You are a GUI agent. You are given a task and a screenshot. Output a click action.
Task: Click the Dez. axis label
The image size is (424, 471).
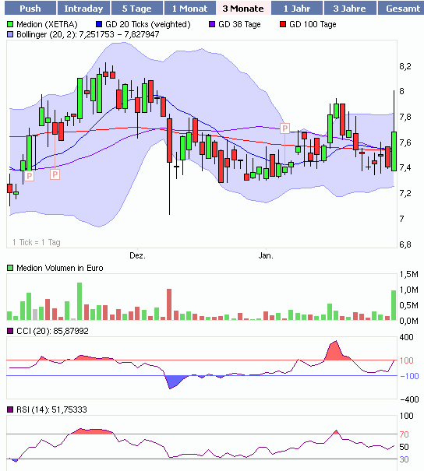point(137,255)
